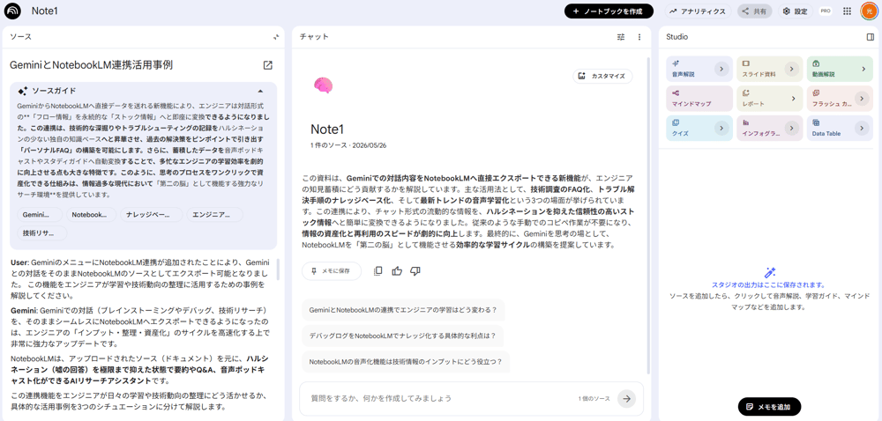
Task: Click メモを追加 button
Action: [769, 406]
